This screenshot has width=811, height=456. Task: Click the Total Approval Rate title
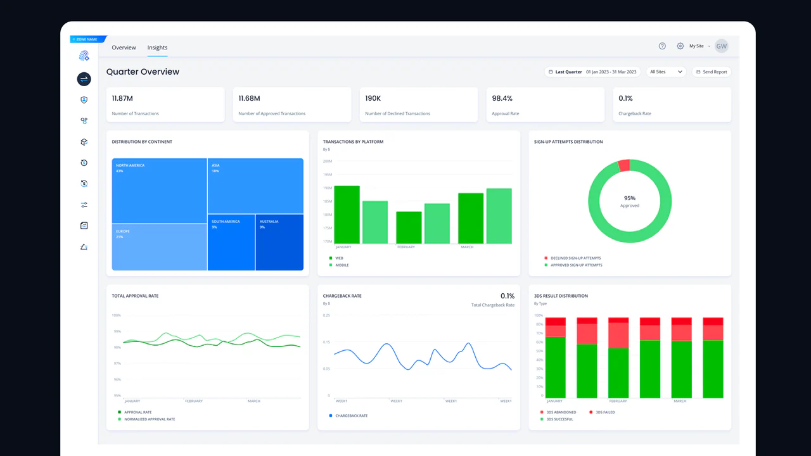(x=135, y=296)
